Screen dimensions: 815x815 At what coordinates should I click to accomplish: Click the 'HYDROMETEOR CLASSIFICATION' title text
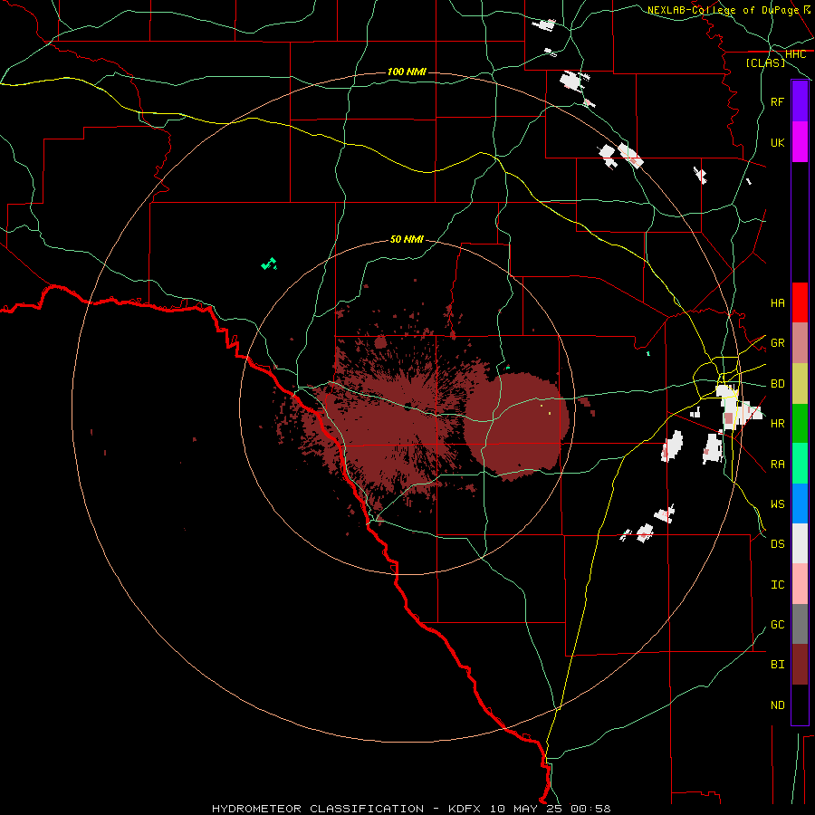(x=318, y=809)
